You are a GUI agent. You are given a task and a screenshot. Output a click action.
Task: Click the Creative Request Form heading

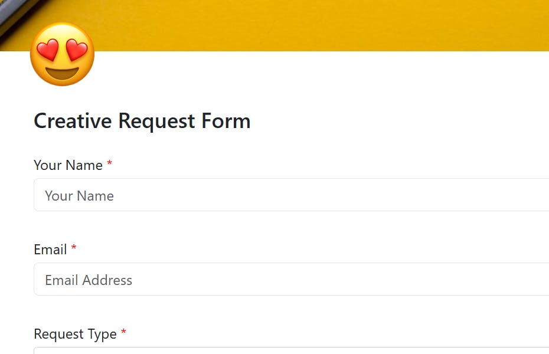(142, 121)
